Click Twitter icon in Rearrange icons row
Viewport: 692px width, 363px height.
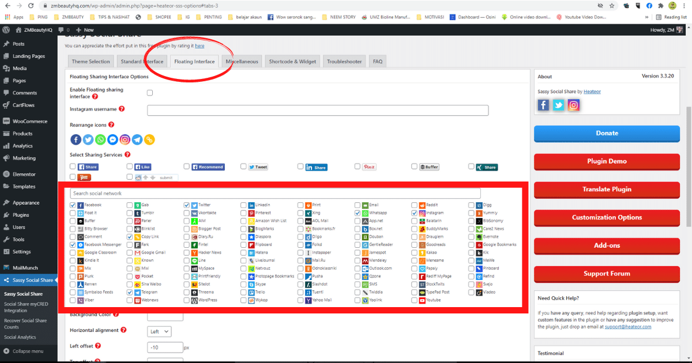(x=88, y=139)
